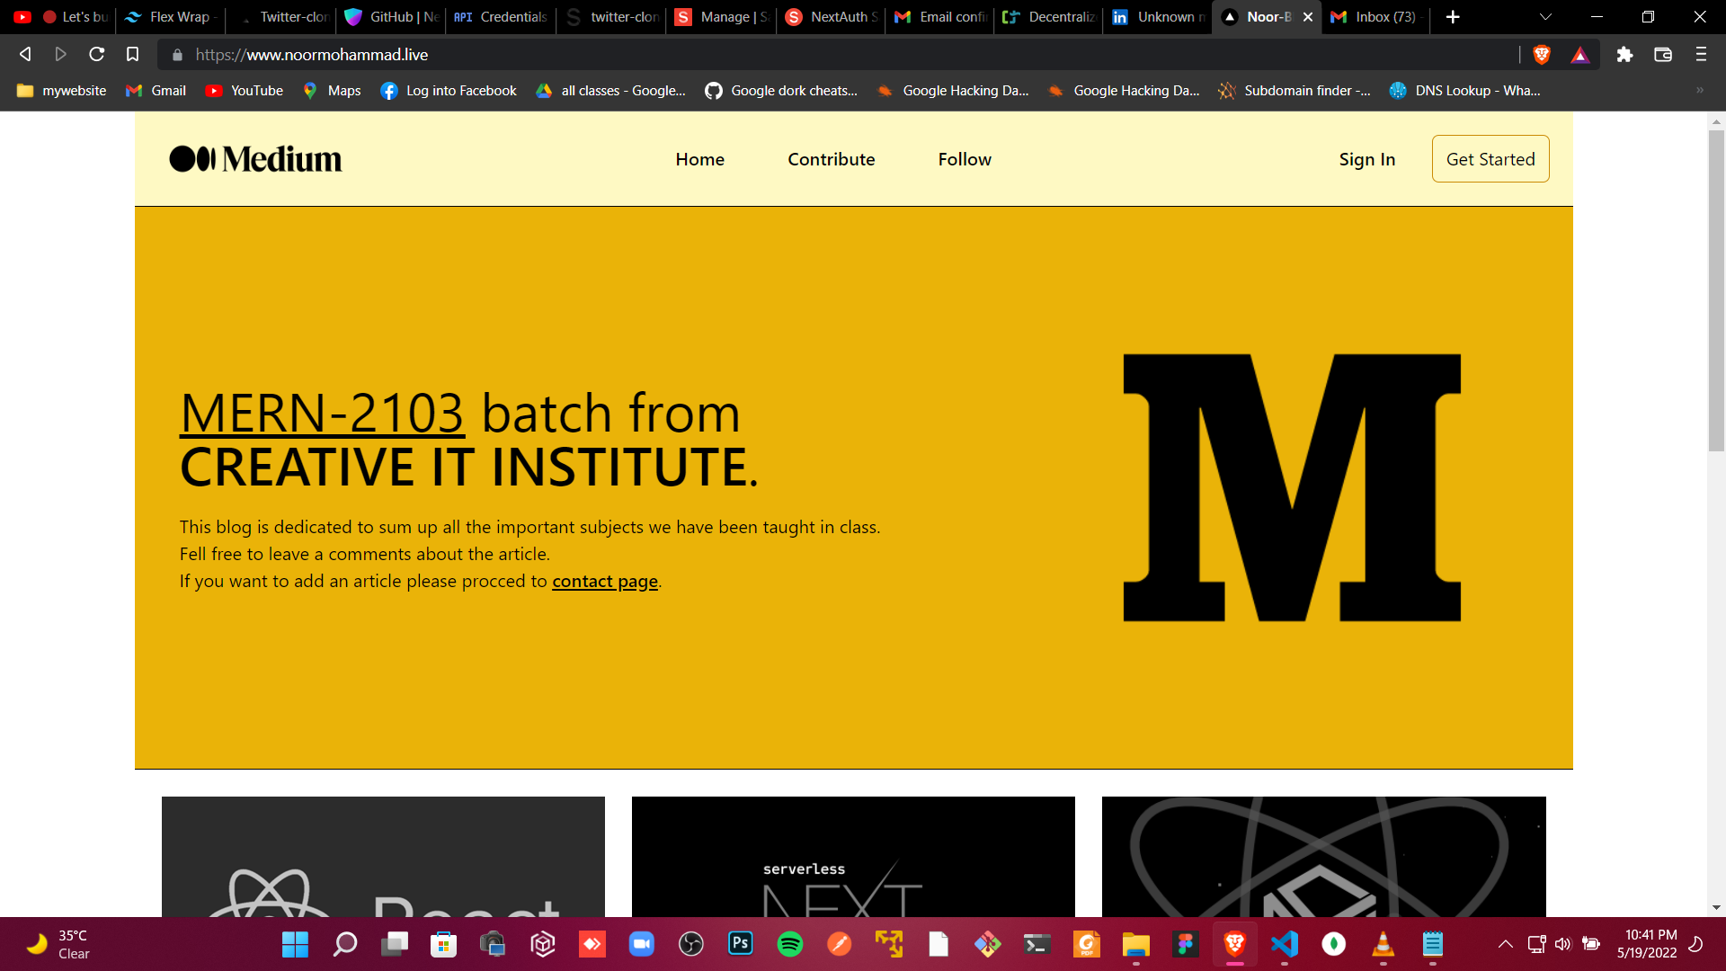Screen dimensions: 1726x971
Task: Launch Photoshop from taskbar
Action: tap(740, 944)
